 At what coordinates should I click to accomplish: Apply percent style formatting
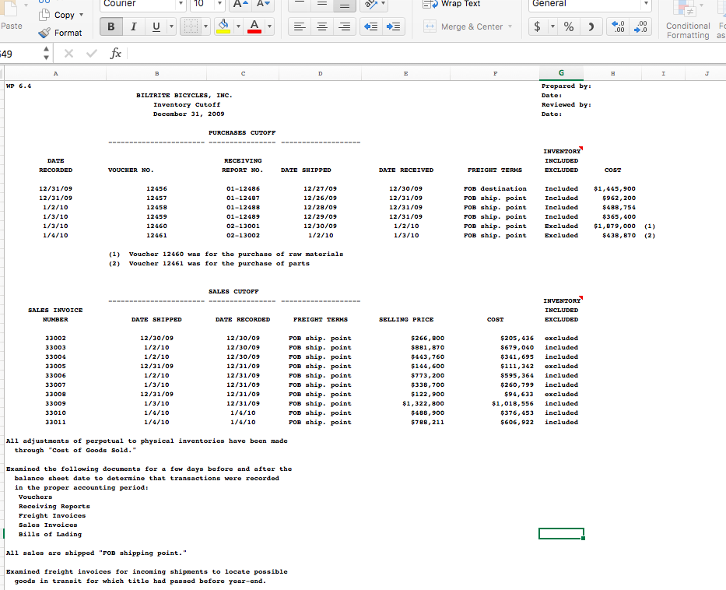(568, 26)
